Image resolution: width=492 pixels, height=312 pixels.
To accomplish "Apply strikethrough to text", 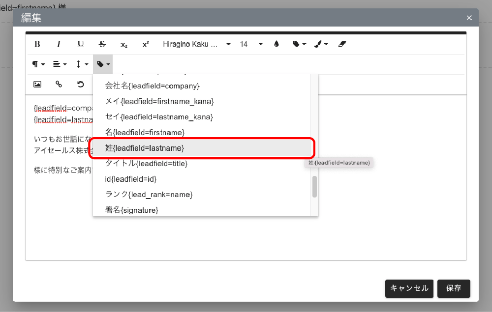I will pos(102,44).
